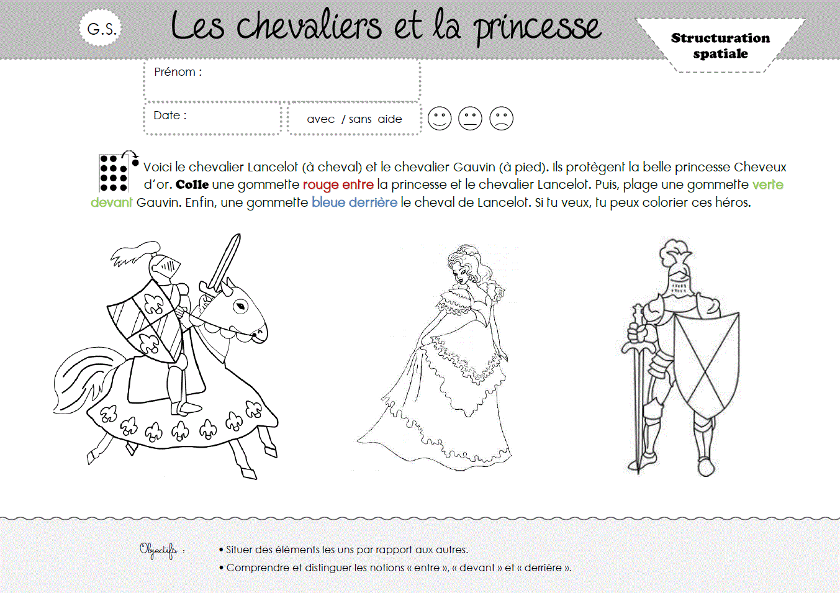The height and width of the screenshot is (593, 840).
Task: Select the "avec / sans aide" box
Action: click(355, 118)
